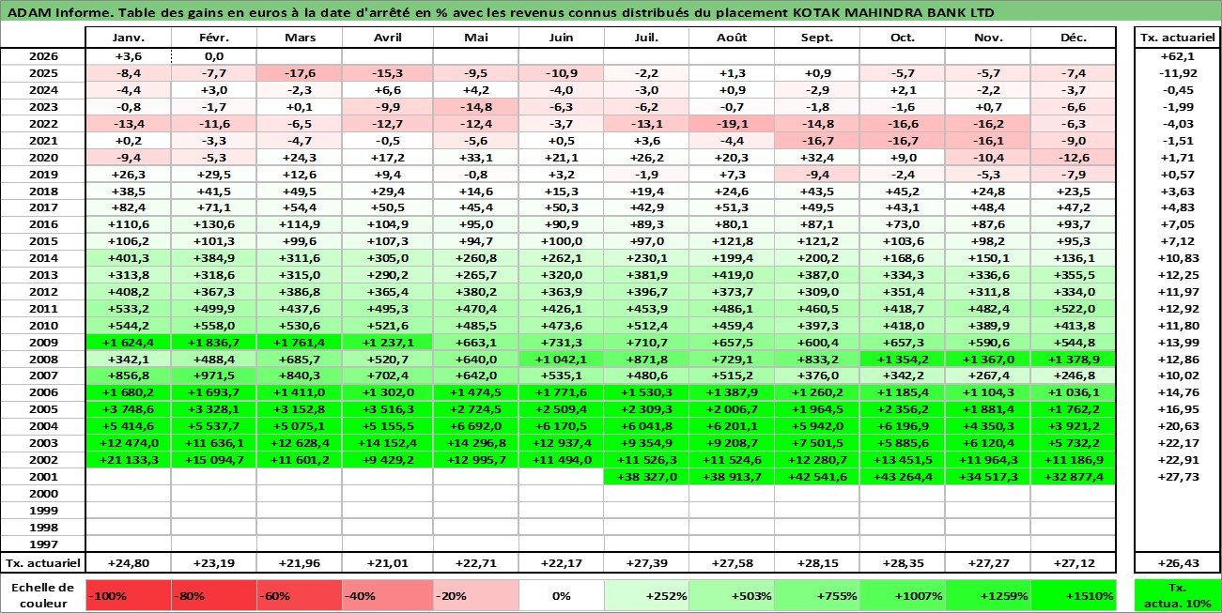The image size is (1222, 613).
Task: Click the +43 264,4 cell for Oct. 2001
Action: click(x=903, y=477)
